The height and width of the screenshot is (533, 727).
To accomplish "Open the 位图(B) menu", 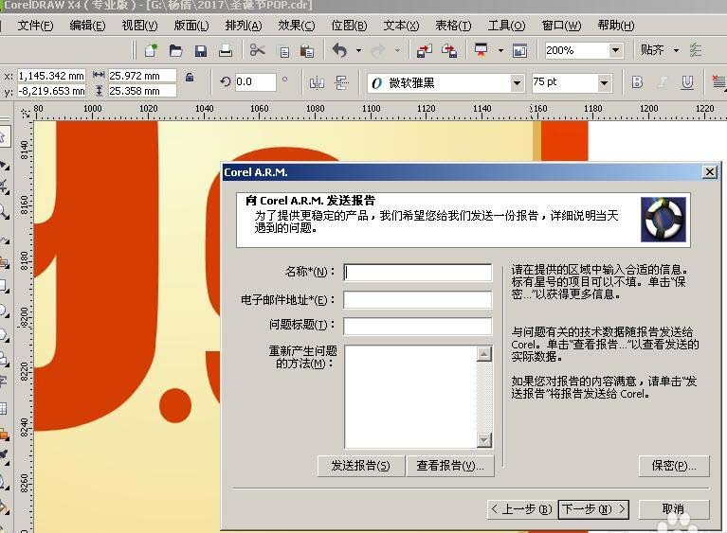I will pyautogui.click(x=349, y=26).
